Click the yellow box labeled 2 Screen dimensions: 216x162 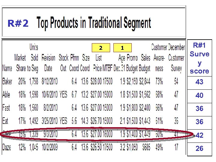point(101,48)
